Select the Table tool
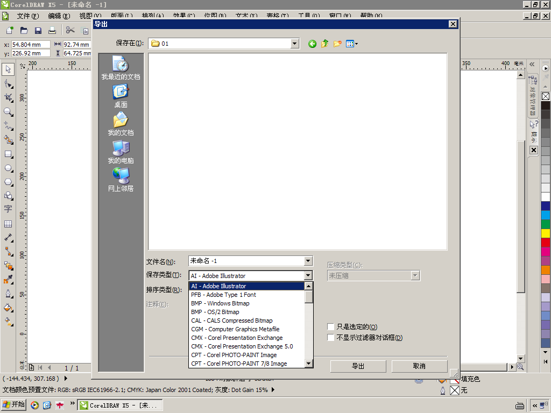Image resolution: width=551 pixels, height=413 pixels. coord(8,224)
